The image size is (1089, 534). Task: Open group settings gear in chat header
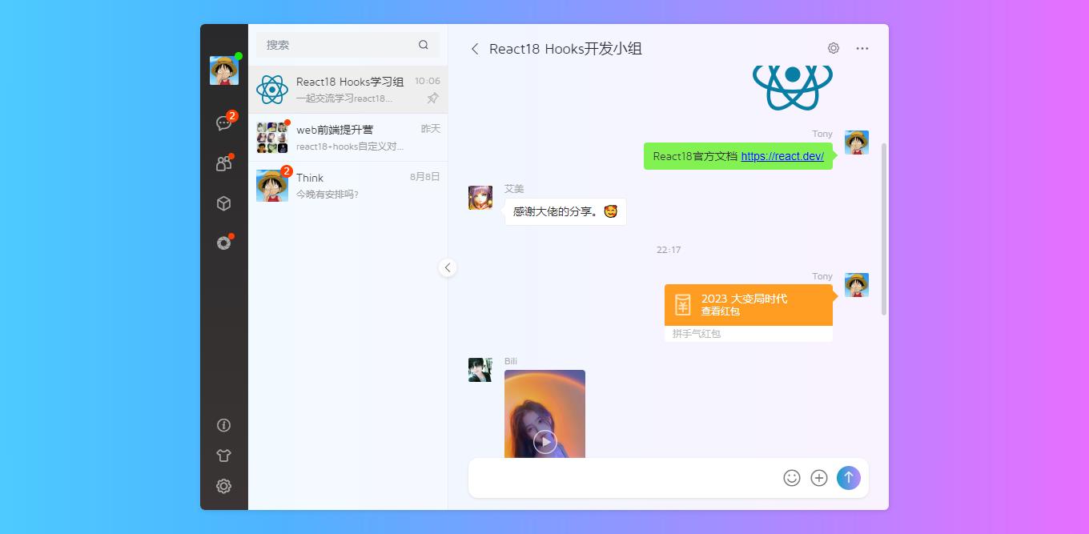(x=833, y=49)
